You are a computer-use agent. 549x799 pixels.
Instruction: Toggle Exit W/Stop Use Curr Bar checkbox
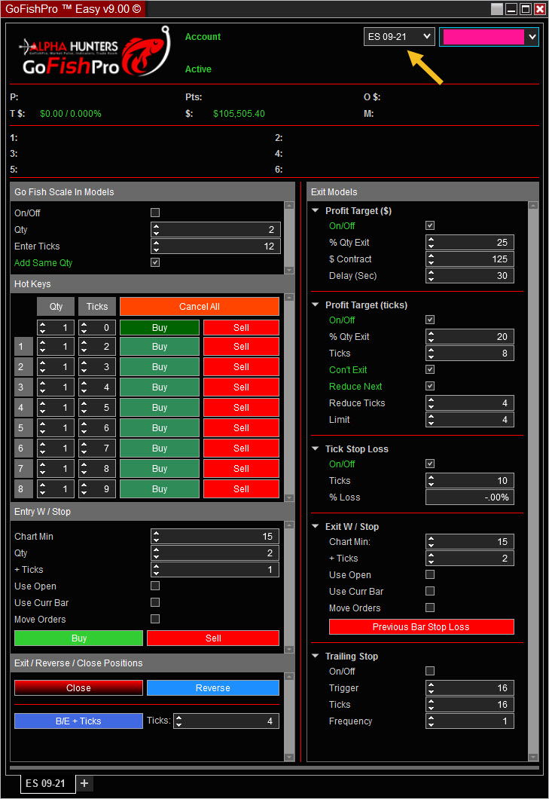click(430, 591)
